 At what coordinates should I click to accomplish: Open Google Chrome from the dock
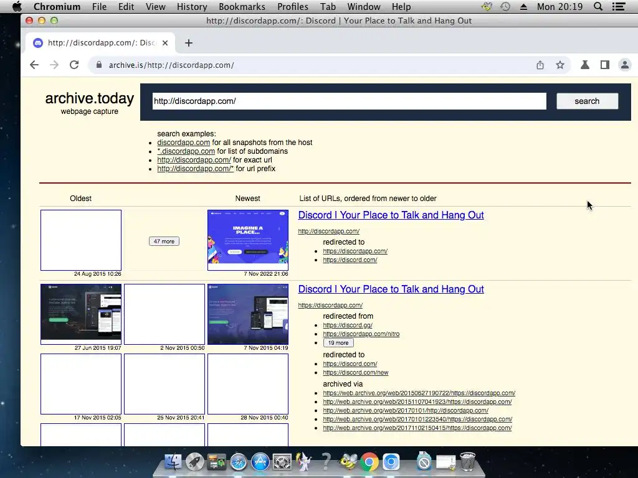(369, 462)
